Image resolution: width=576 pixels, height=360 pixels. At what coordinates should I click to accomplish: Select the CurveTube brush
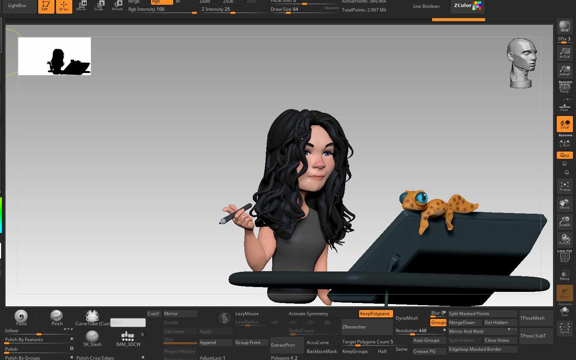point(92,317)
